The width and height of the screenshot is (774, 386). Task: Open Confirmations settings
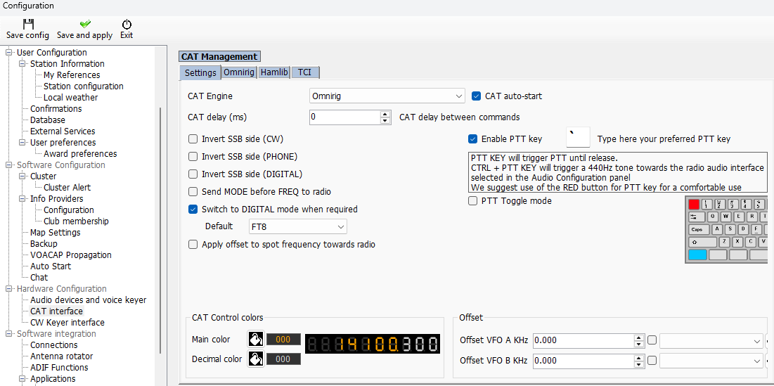56,108
